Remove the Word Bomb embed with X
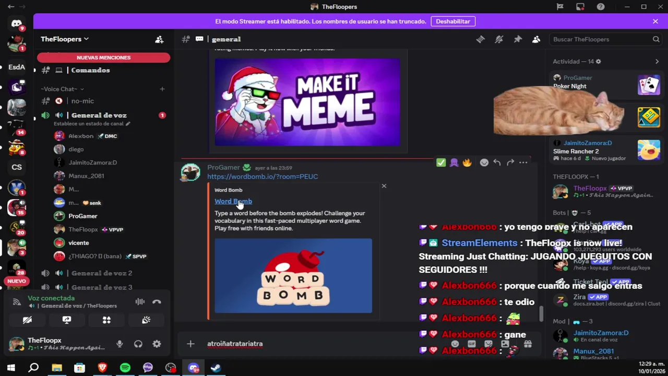Viewport: 668px width, 376px height. [x=384, y=186]
